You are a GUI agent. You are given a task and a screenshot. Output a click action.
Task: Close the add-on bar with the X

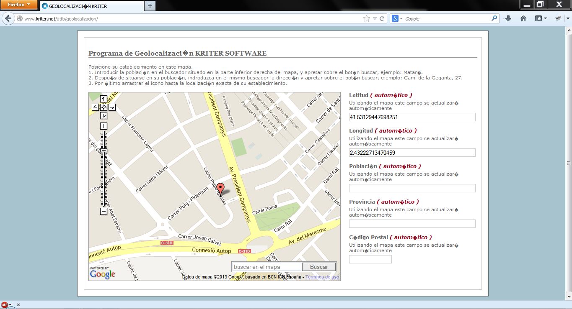(18, 305)
